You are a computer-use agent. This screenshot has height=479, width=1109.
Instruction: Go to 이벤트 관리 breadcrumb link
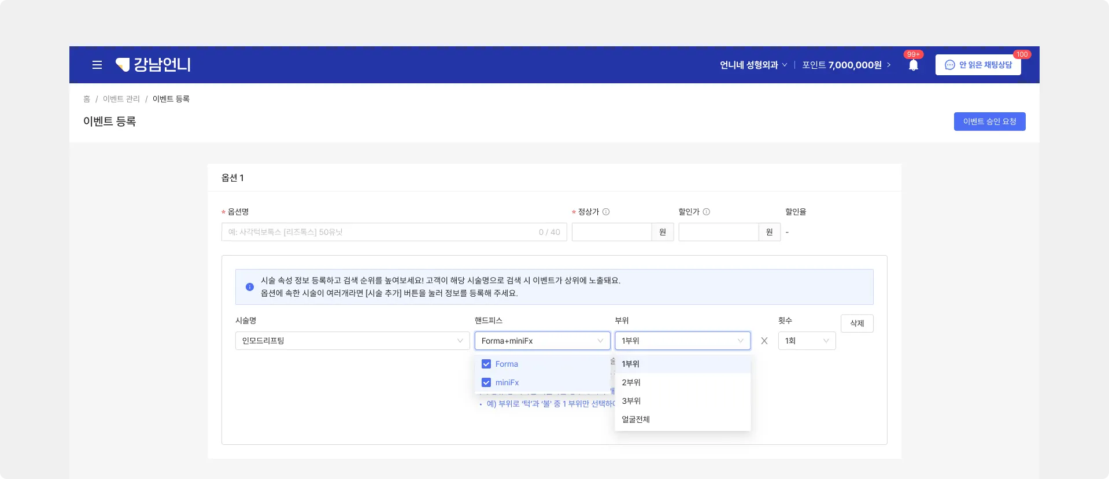click(121, 99)
